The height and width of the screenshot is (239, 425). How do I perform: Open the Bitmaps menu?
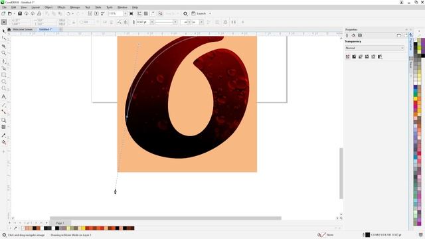[75, 7]
